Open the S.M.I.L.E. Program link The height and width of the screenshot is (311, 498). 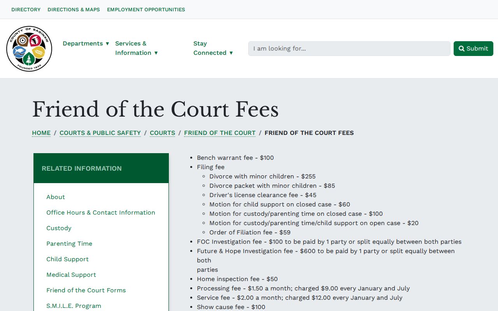tap(74, 306)
